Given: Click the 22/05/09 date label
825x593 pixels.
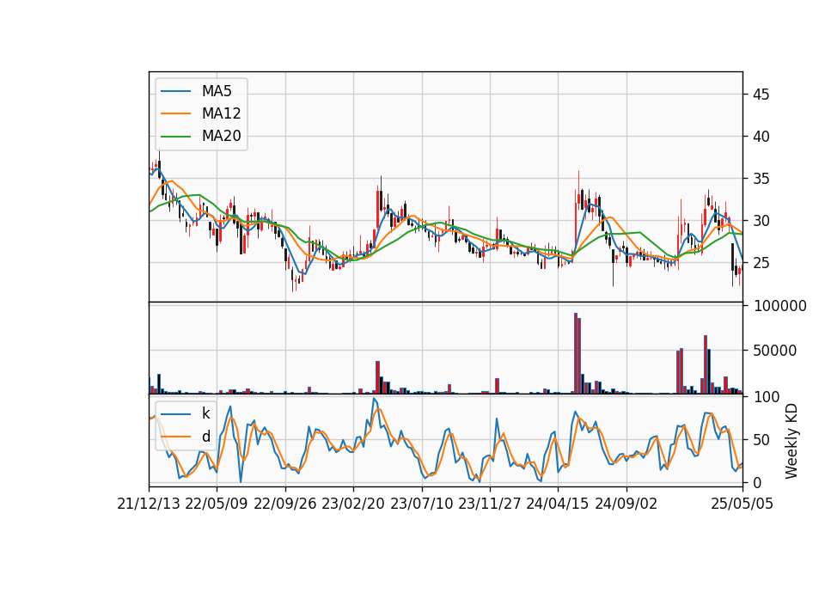Looking at the screenshot, I should (217, 504).
